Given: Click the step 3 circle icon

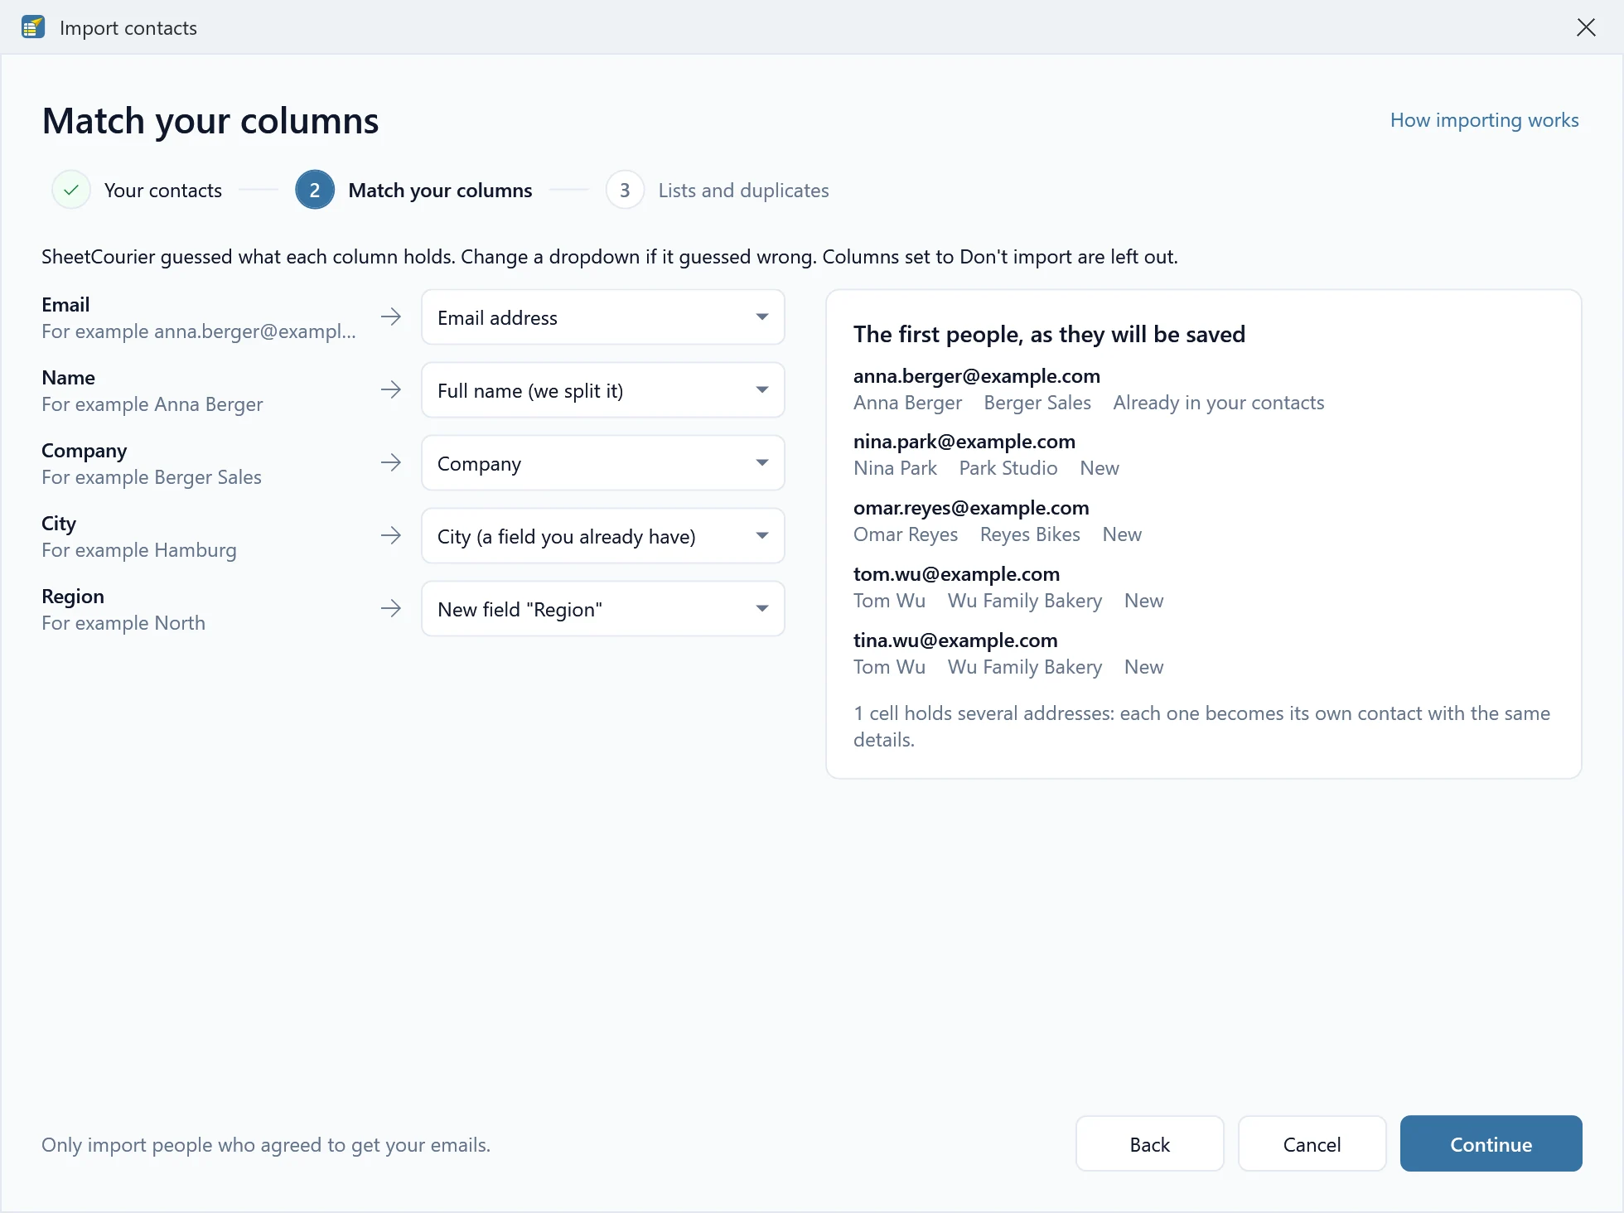Looking at the screenshot, I should [625, 190].
